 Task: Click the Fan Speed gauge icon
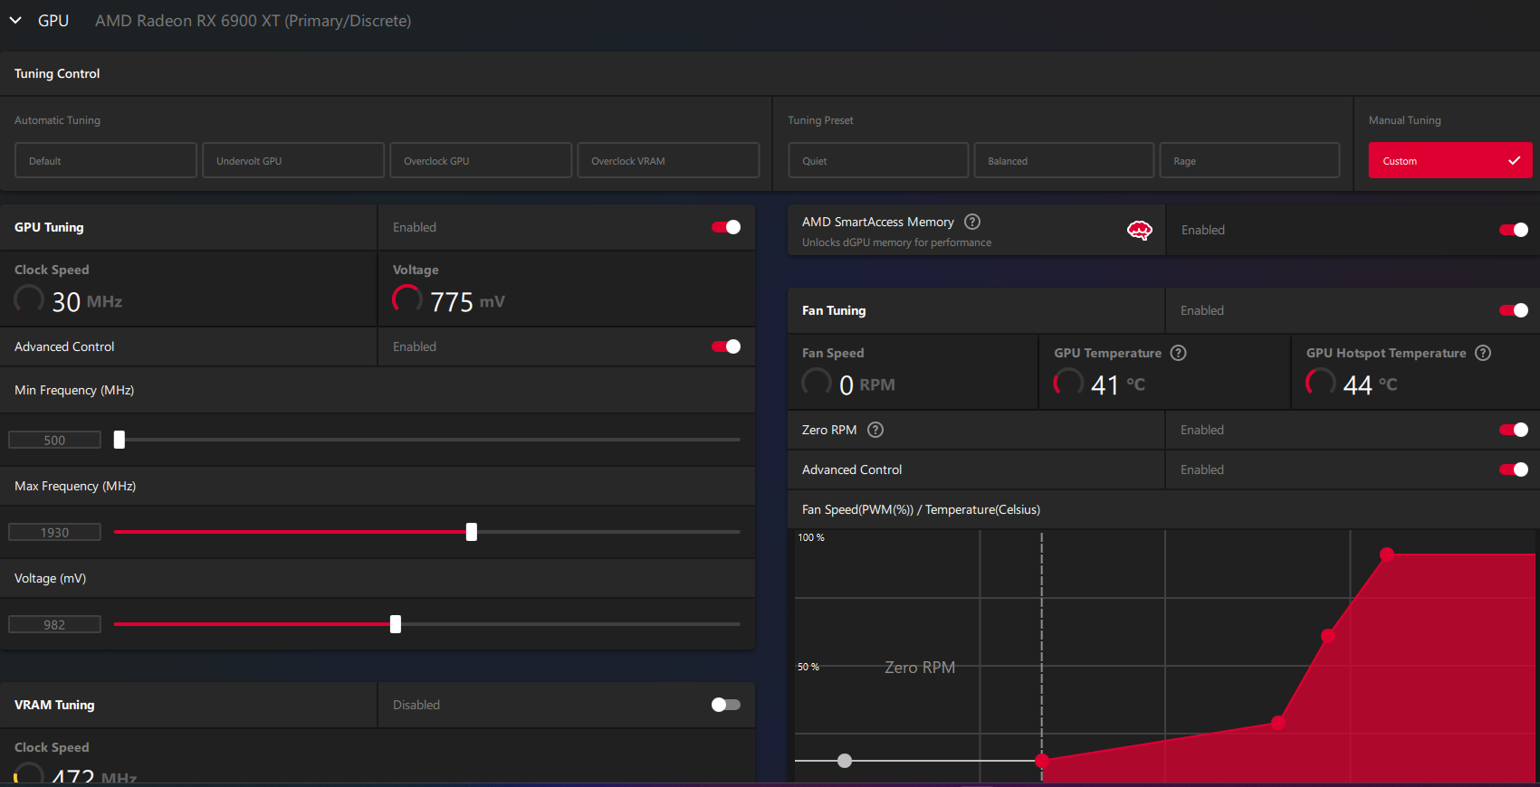tap(817, 383)
